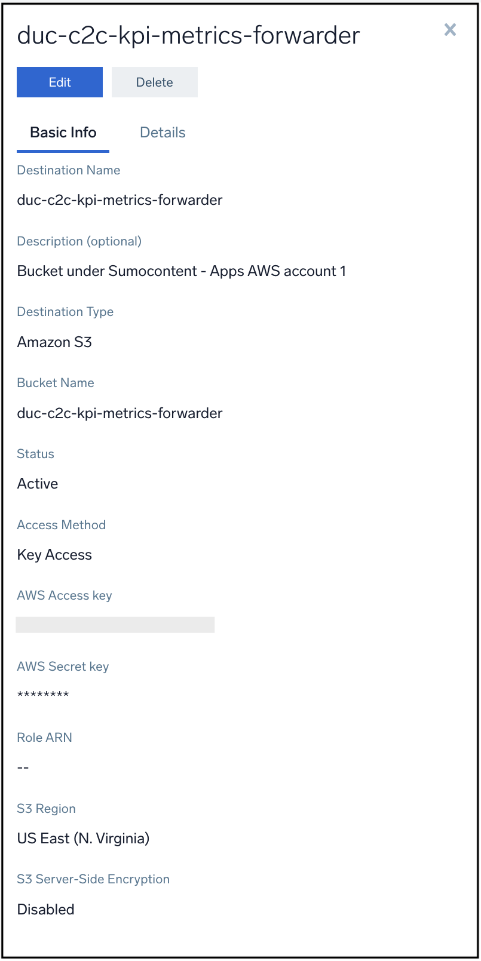
Task: Click the Destination Name value text
Action: [x=119, y=200]
